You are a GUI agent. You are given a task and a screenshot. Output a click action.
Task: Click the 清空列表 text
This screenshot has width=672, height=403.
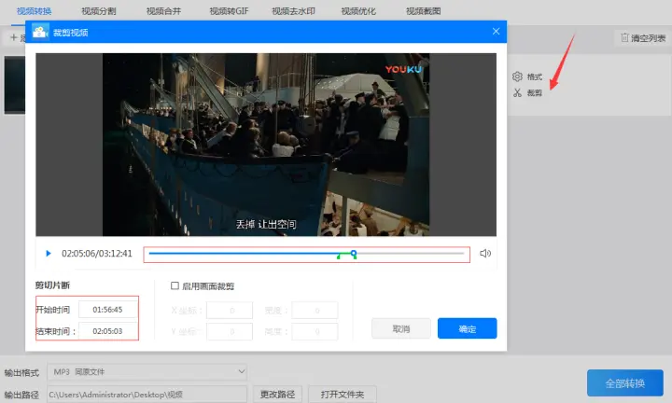[648, 38]
